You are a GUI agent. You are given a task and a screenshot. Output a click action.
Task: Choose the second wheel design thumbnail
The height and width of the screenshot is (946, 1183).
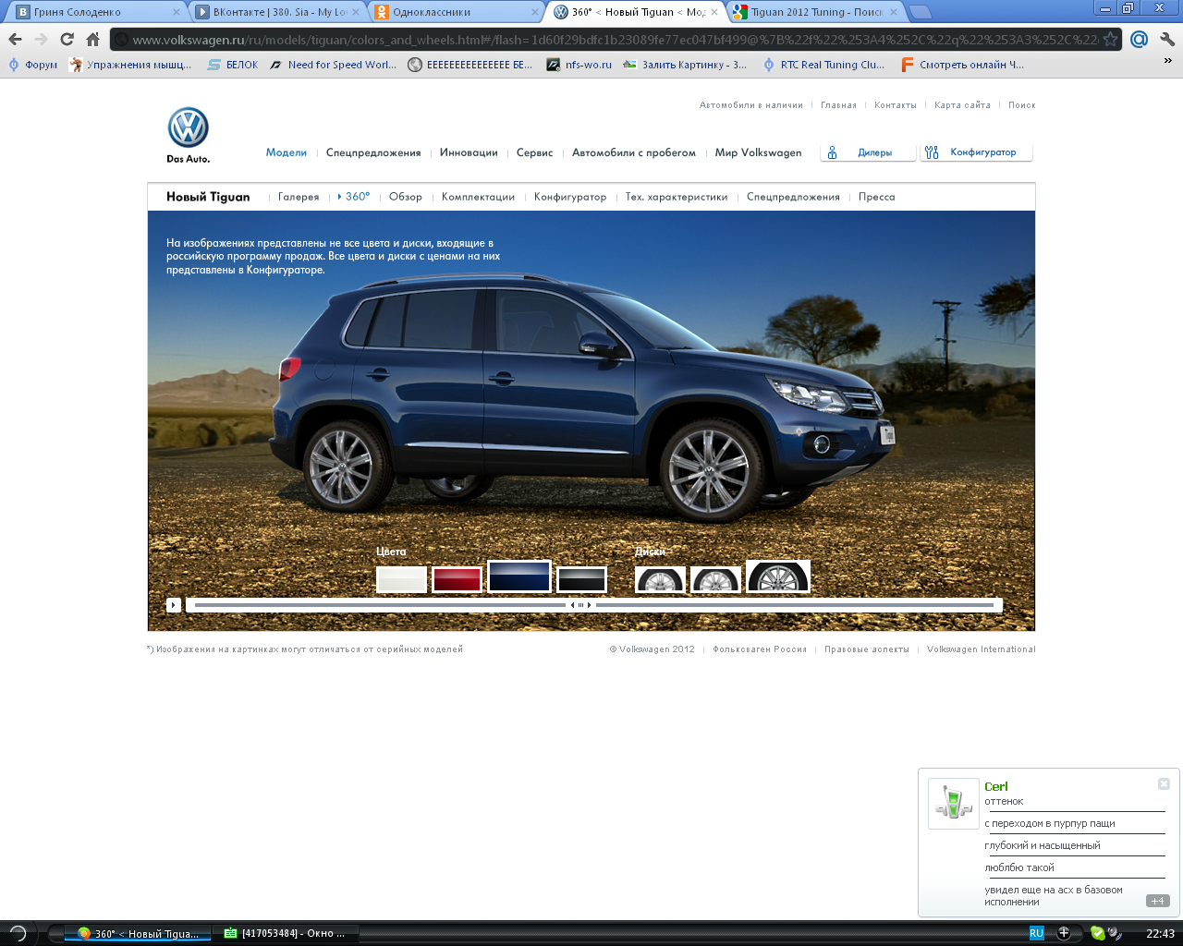(715, 579)
